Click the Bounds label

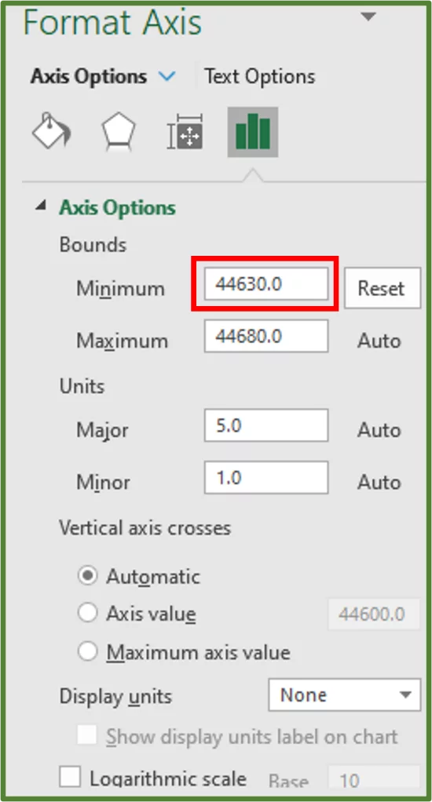tap(93, 245)
